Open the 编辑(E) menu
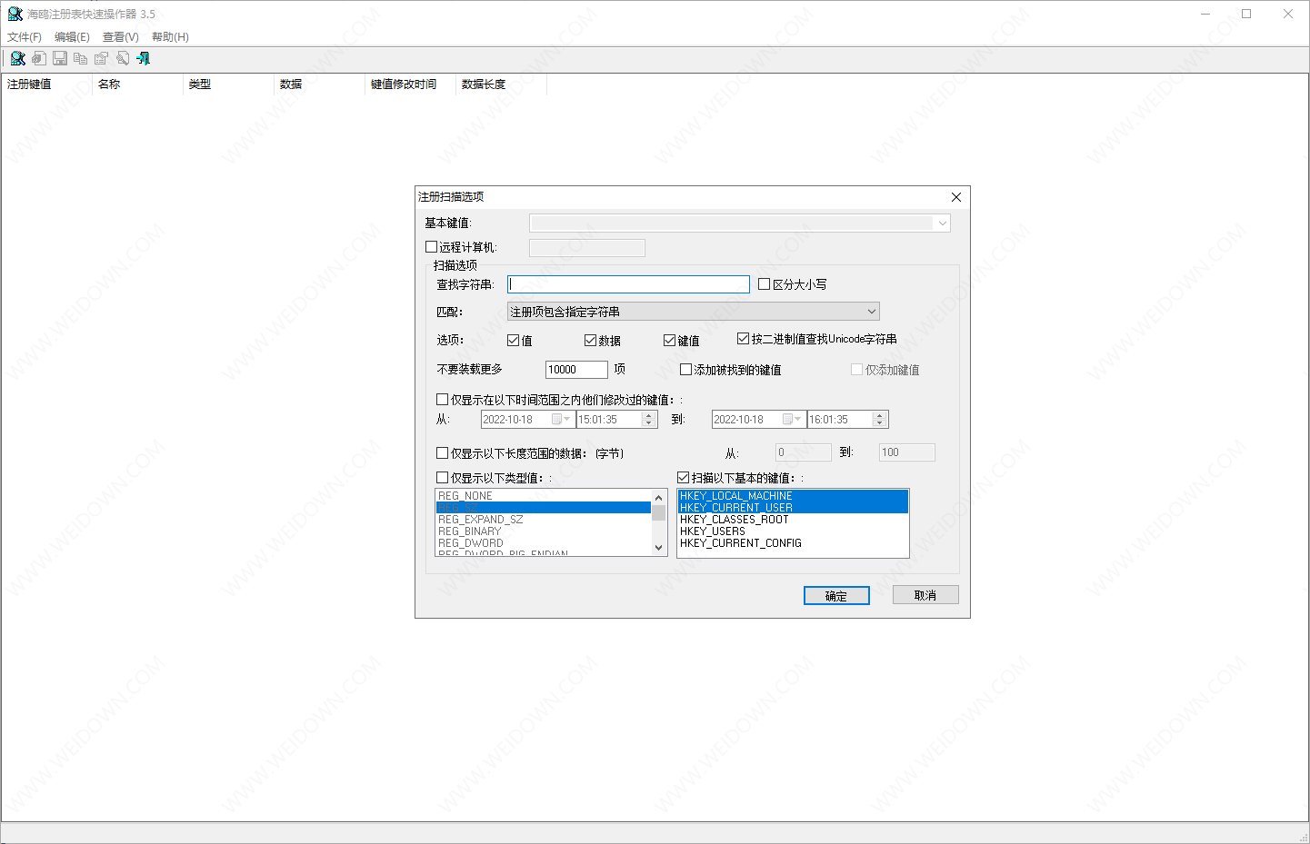This screenshot has height=844, width=1310. click(x=72, y=37)
